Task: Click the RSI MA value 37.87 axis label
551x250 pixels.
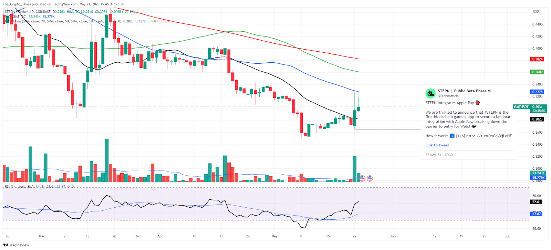Action: pos(537,214)
